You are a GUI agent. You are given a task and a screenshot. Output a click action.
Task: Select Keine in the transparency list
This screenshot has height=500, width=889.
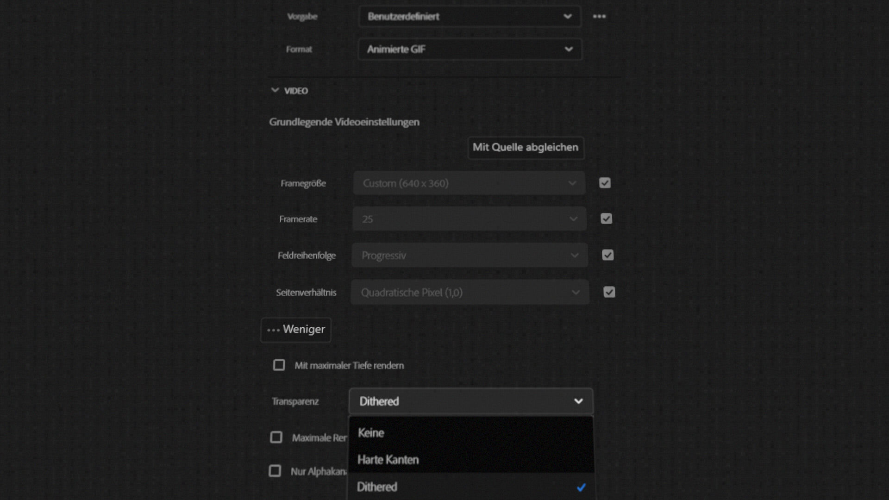(x=470, y=433)
